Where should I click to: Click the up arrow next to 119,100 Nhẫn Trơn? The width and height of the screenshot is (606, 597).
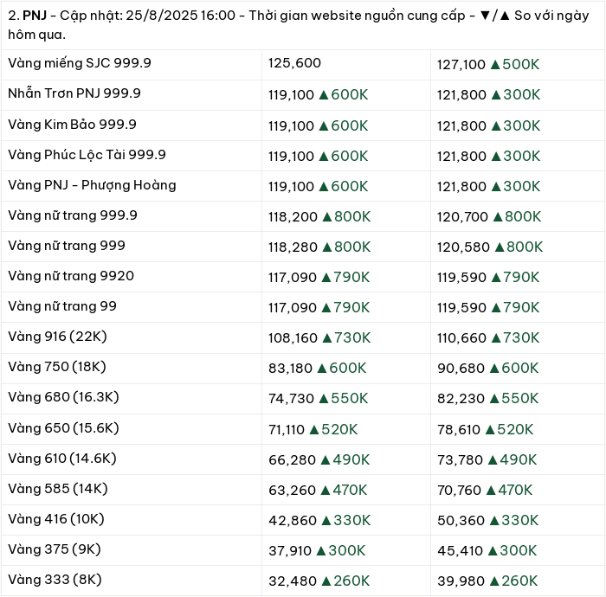pyautogui.click(x=324, y=95)
